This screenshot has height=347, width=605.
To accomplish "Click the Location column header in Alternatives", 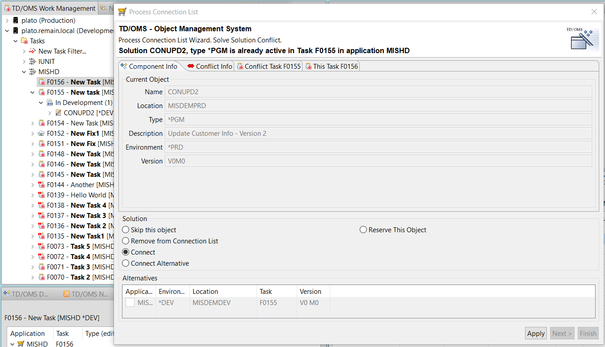I will 206,292.
